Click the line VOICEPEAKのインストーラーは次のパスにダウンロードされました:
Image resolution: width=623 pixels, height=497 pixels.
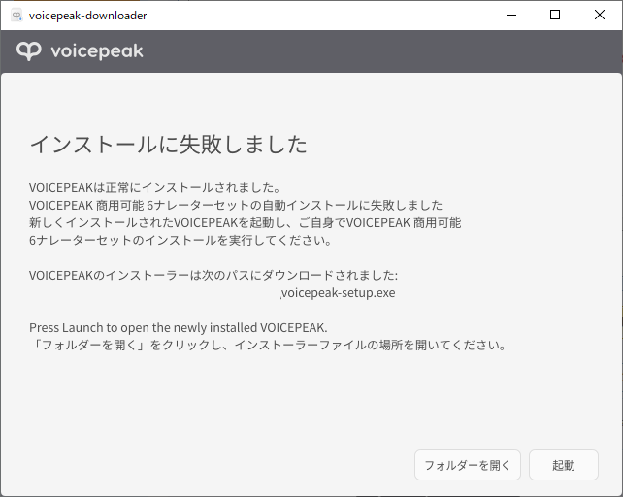point(213,275)
